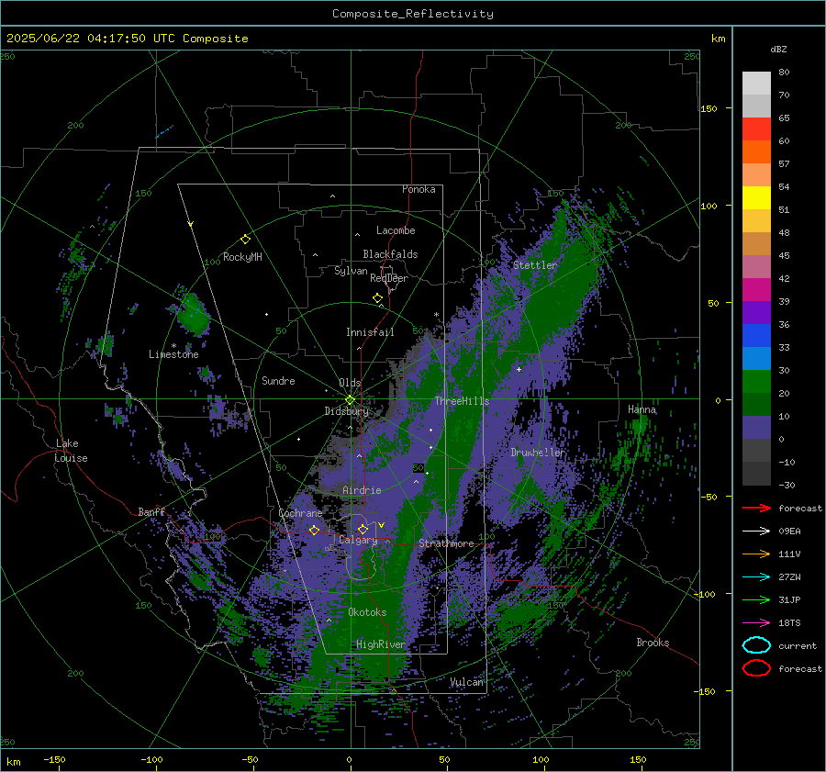Click the yellow diamond marker below Cochrane

click(314, 530)
